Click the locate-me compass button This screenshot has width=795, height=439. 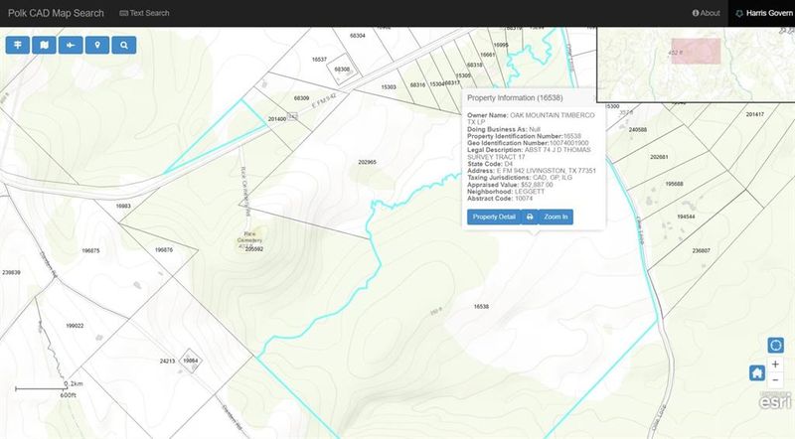pos(776,345)
